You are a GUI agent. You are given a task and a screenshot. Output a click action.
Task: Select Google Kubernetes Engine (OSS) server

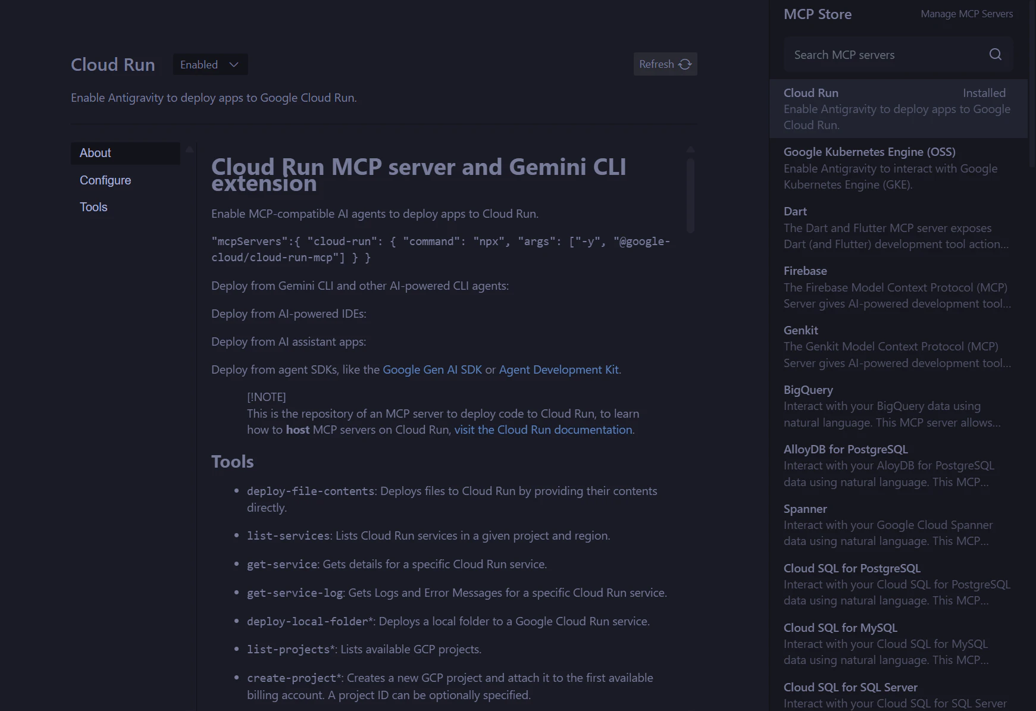pos(898,168)
